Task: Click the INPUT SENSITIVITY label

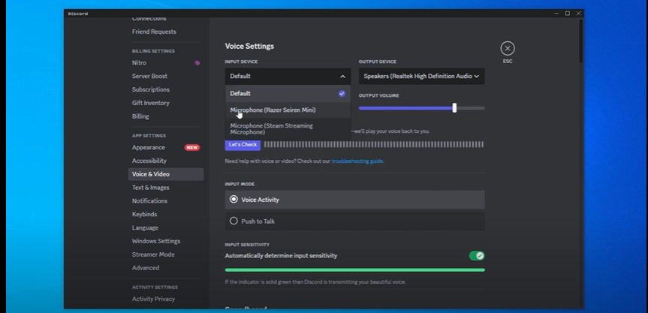Action: point(247,245)
